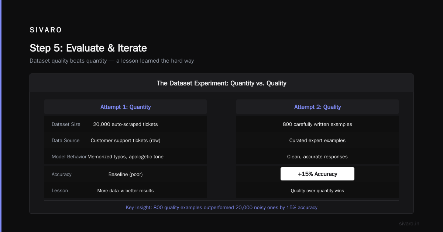Click 'More data ≠ better results' cell
This screenshot has height=232, width=443.
click(126, 191)
